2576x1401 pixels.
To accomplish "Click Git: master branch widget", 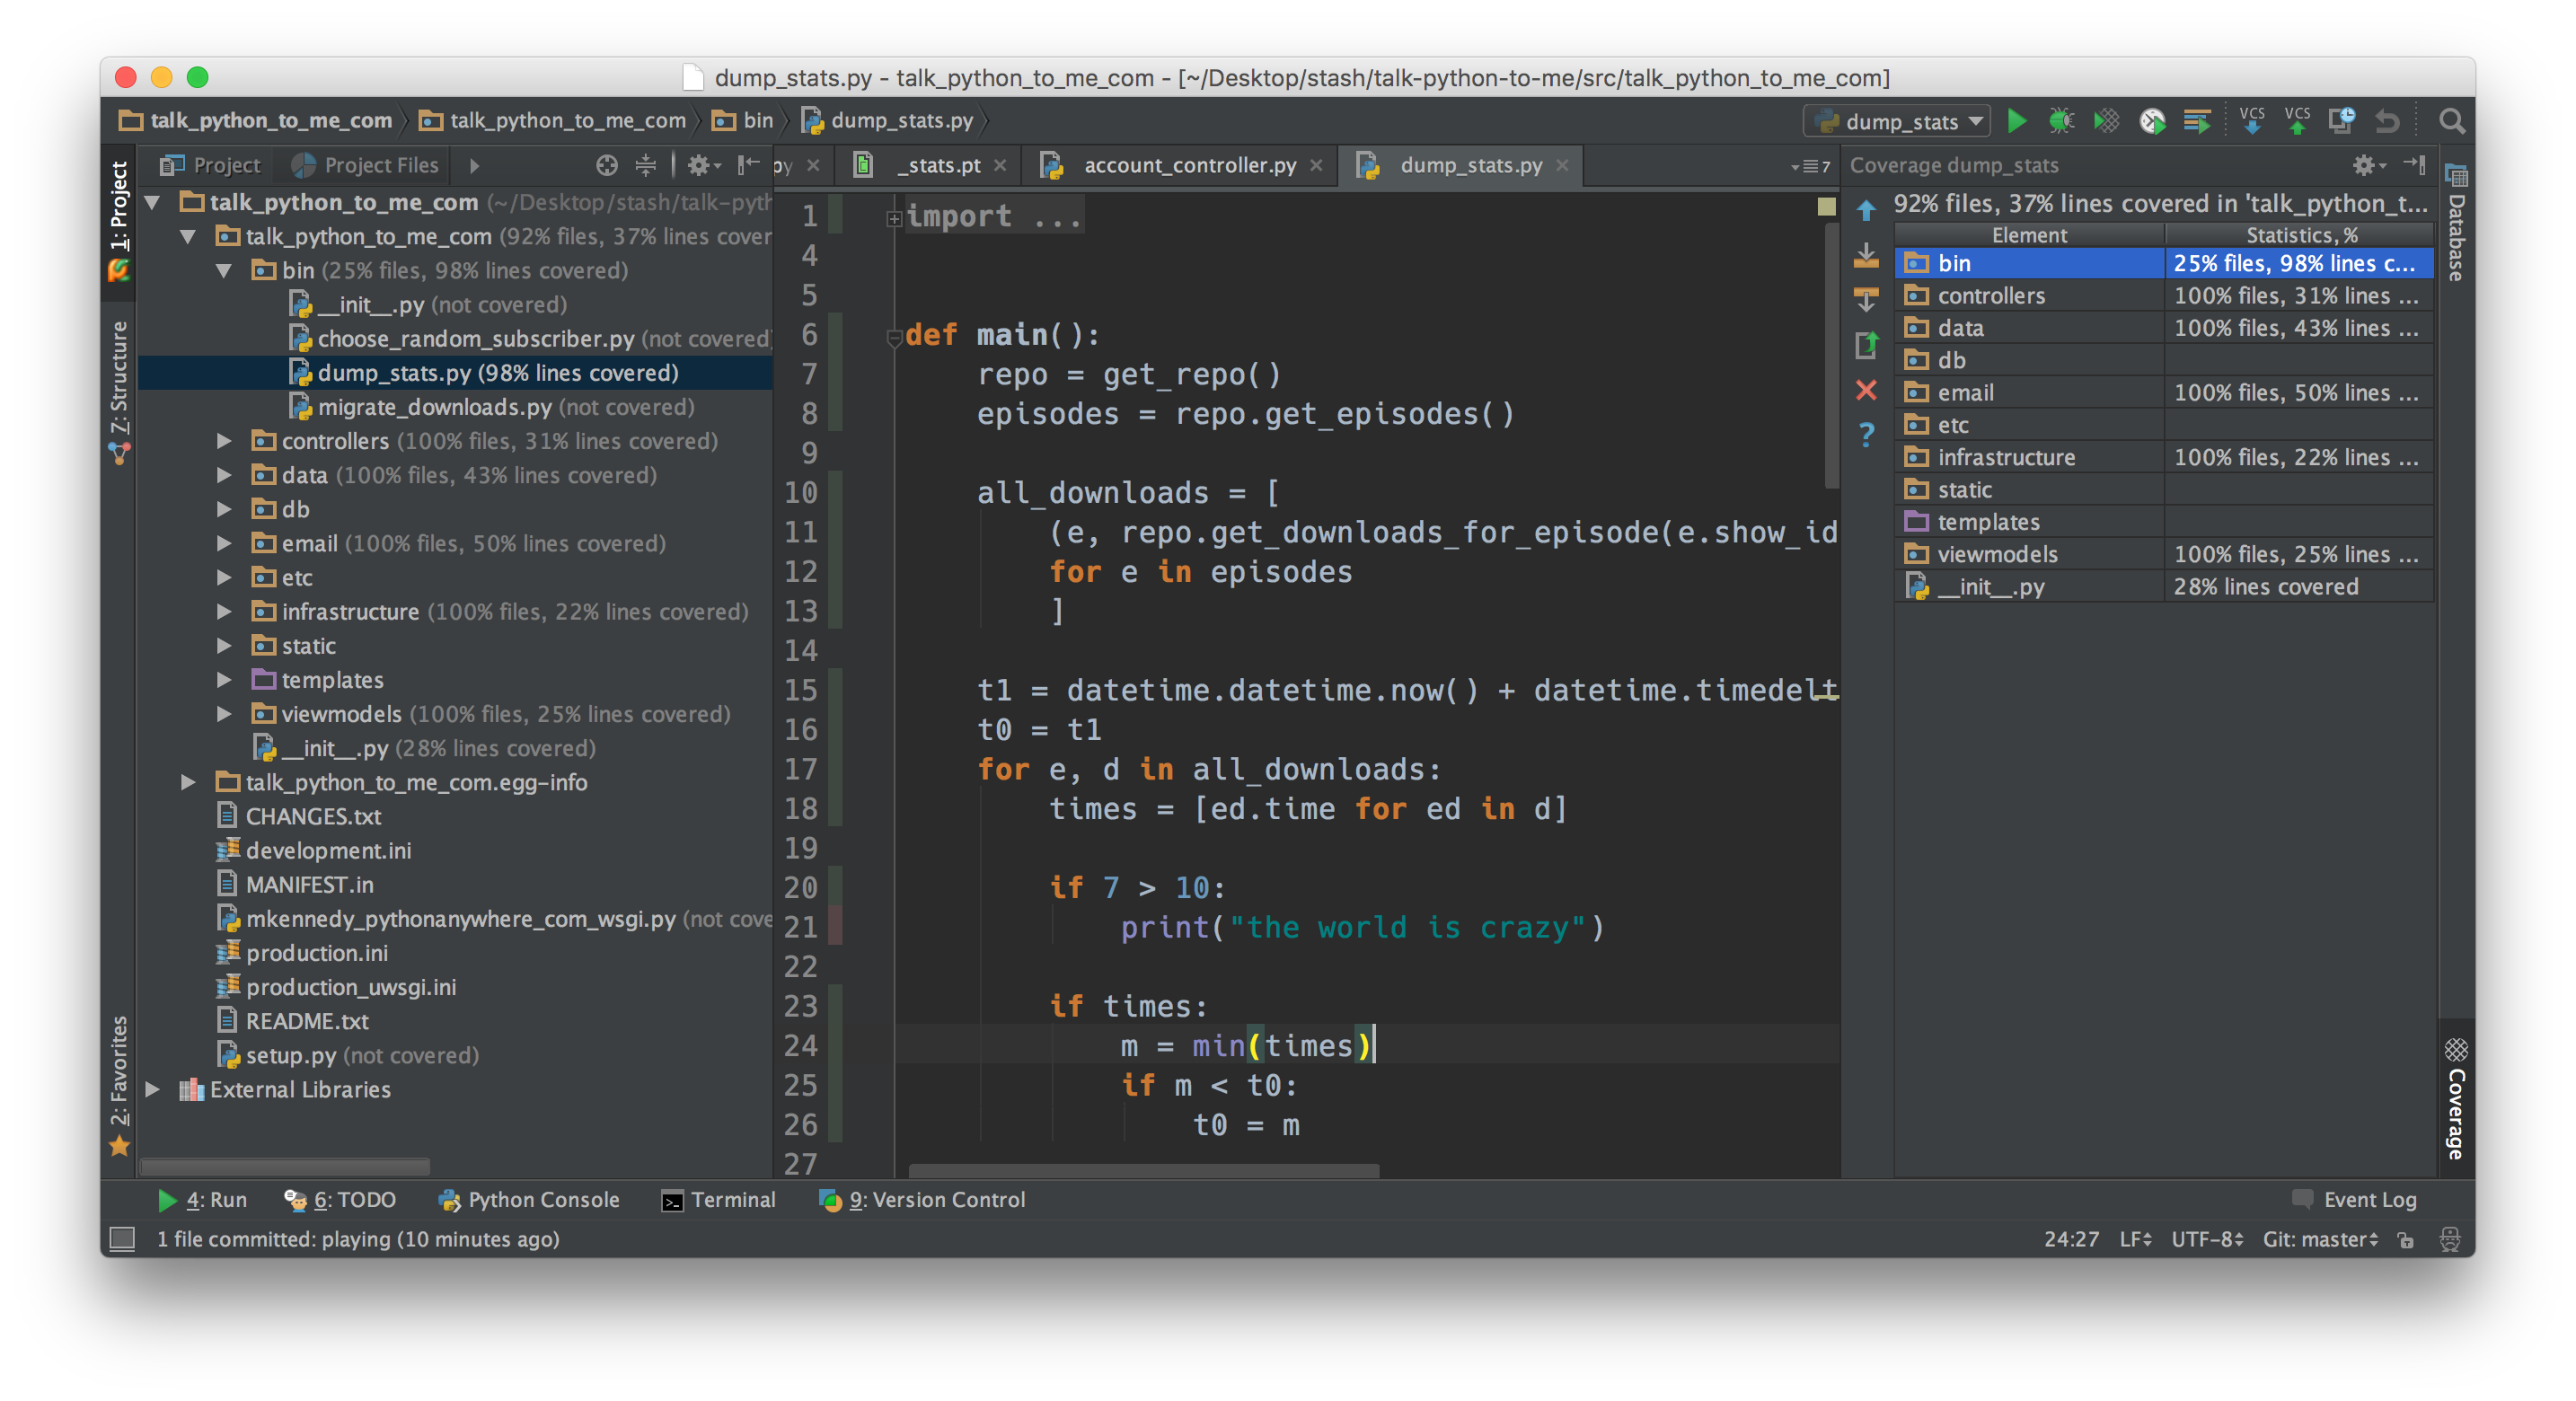I will [2319, 1239].
